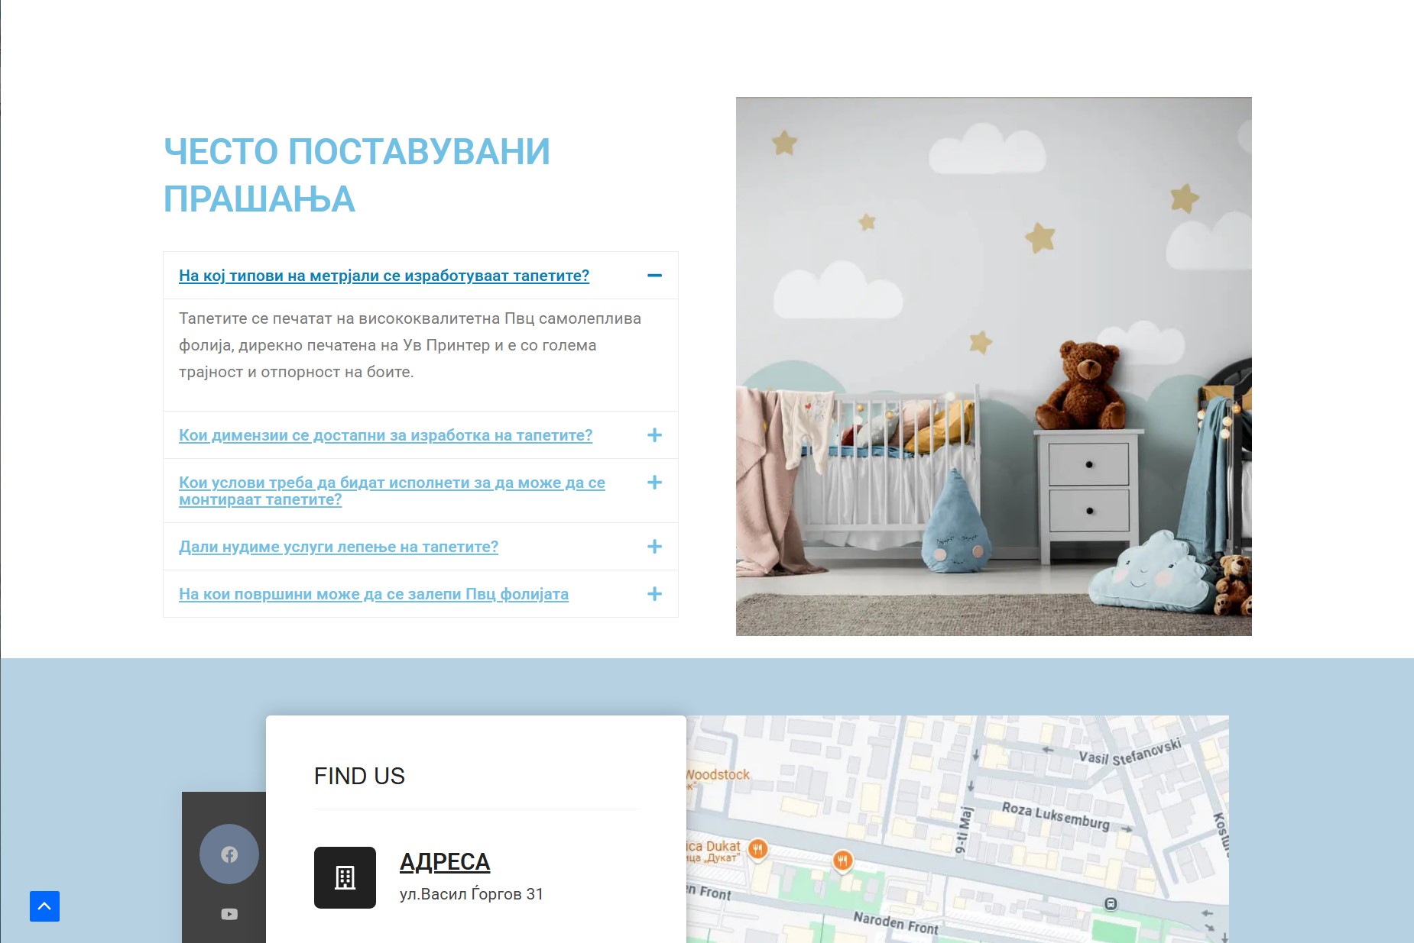Click the building icon beside АДРЕСА
Image resolution: width=1414 pixels, height=943 pixels.
click(345, 878)
